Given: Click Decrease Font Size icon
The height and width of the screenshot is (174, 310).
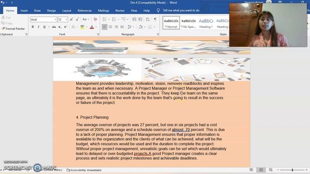Looking at the screenshot, I should pos(77,19).
